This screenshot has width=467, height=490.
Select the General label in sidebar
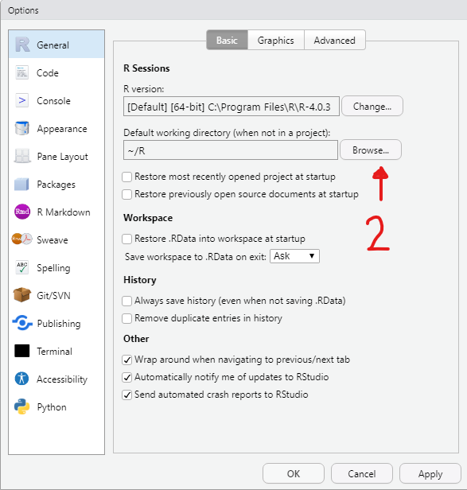click(x=53, y=45)
